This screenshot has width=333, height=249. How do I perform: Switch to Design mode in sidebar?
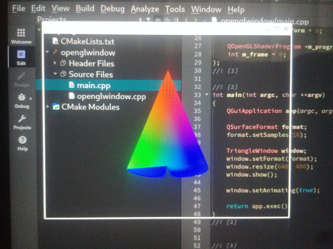pyautogui.click(x=21, y=79)
